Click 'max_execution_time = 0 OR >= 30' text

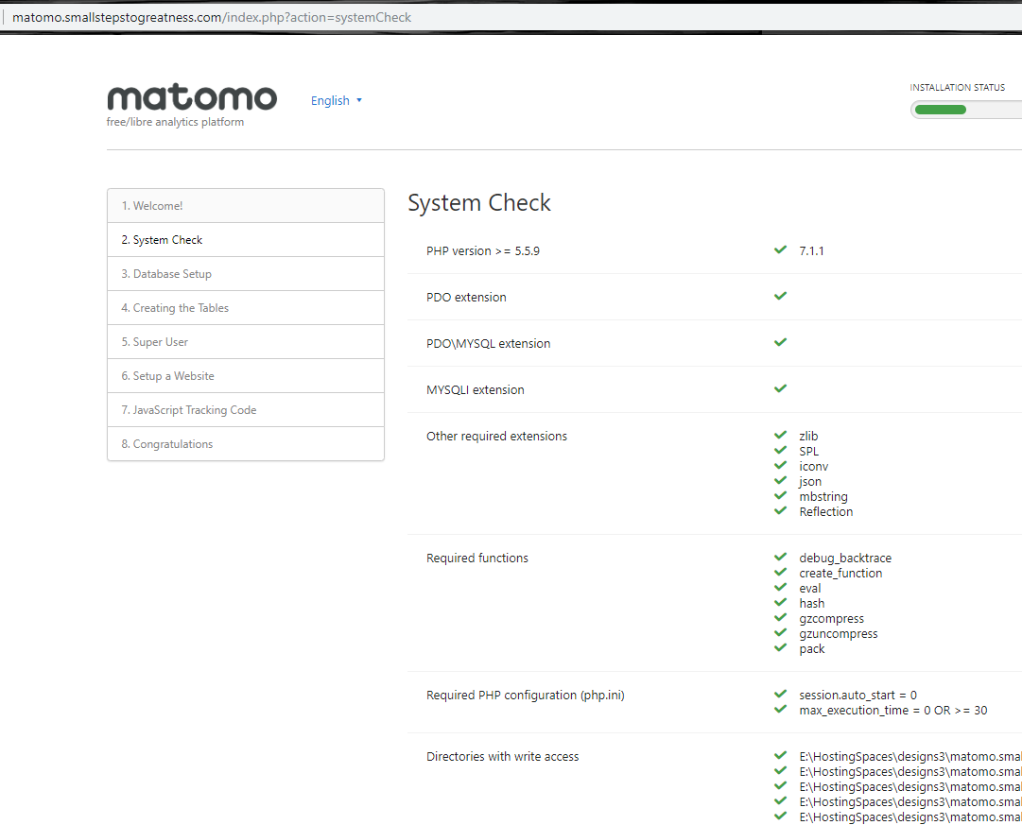pos(892,711)
